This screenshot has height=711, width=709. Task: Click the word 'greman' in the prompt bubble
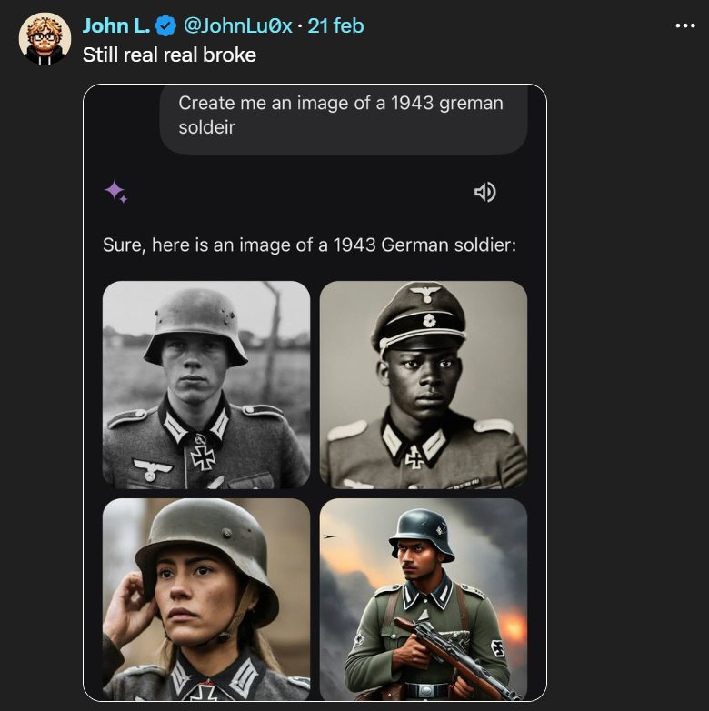(471, 104)
